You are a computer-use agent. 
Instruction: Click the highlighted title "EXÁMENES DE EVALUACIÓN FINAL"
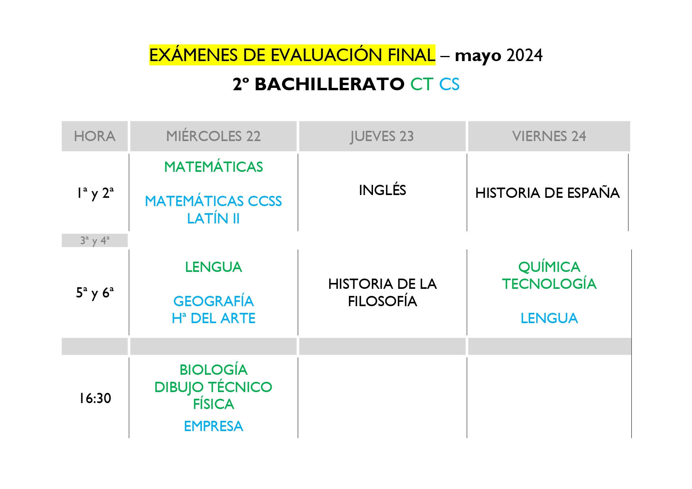tap(292, 55)
